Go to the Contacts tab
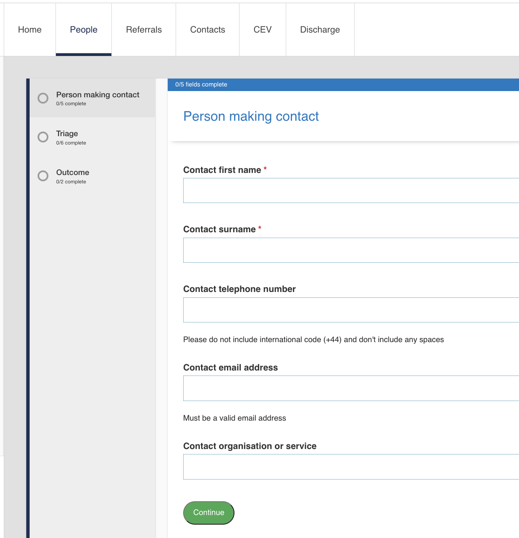 click(207, 30)
